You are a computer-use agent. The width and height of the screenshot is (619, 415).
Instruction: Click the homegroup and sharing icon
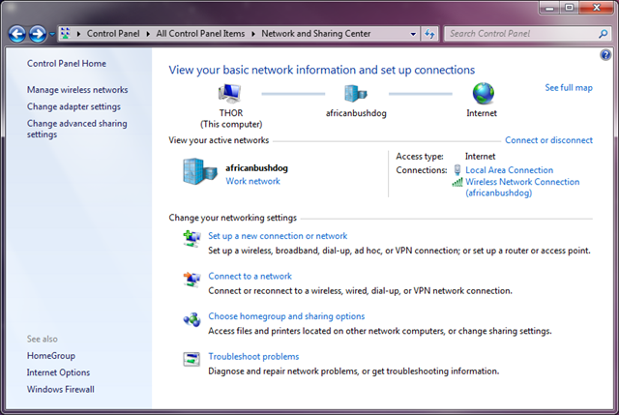(191, 318)
